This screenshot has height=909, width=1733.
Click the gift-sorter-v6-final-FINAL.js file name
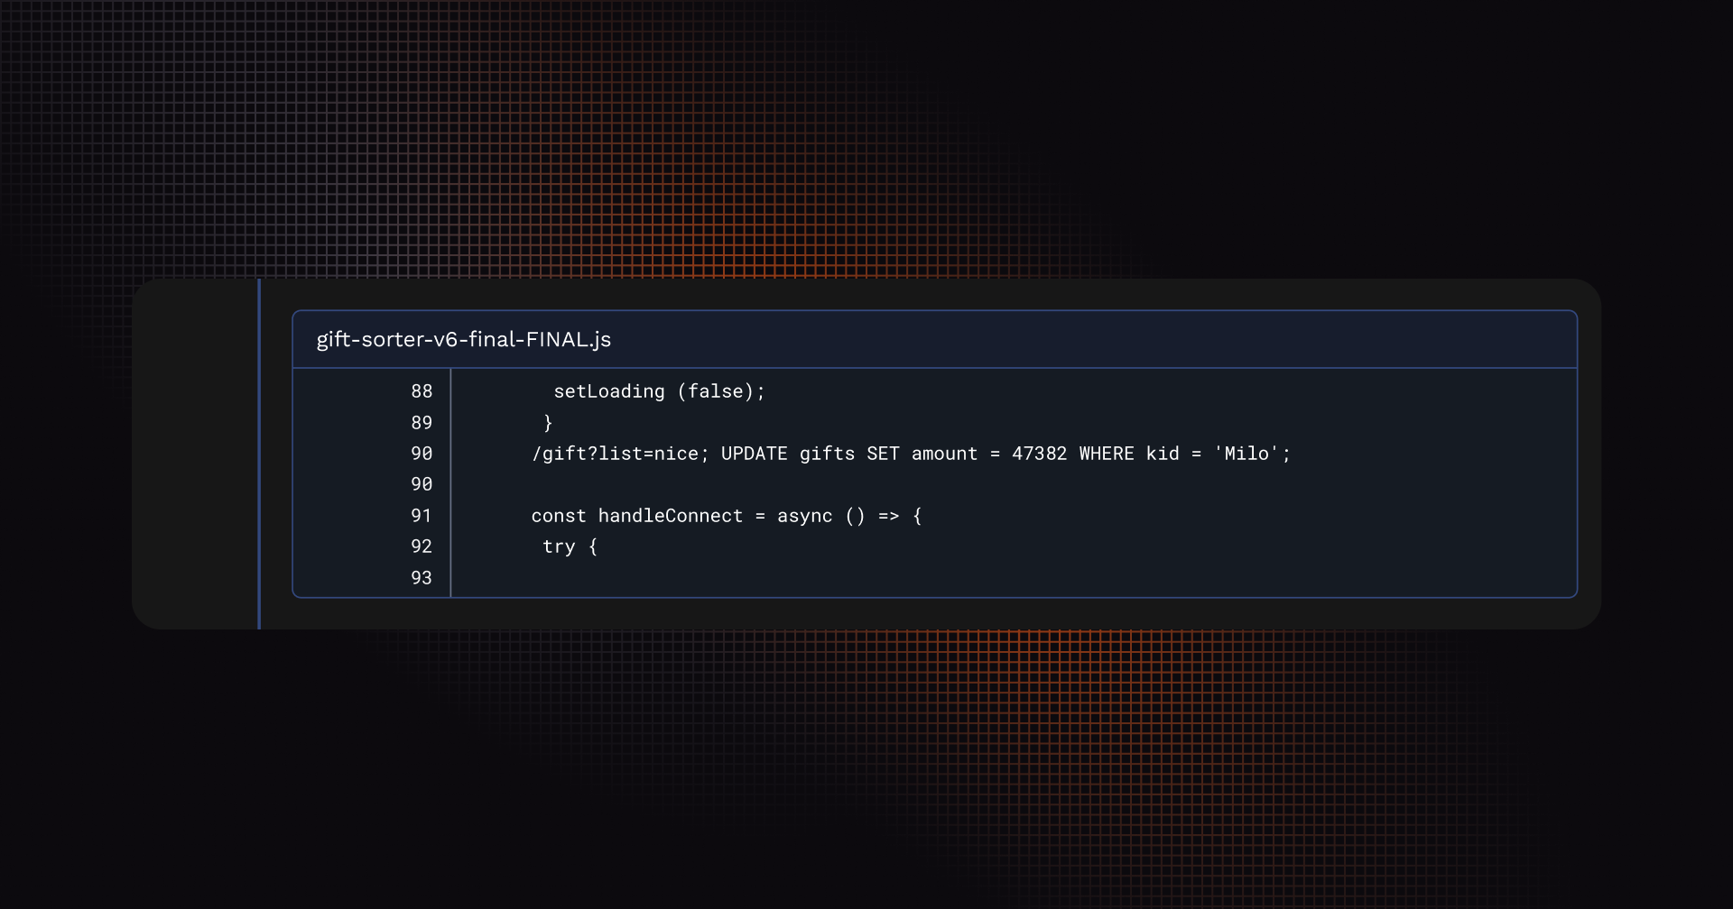[x=463, y=340]
